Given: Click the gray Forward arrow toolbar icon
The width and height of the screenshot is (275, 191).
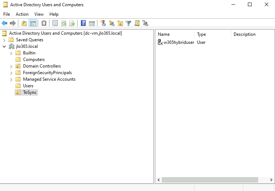Looking at the screenshot, I should (12, 23).
